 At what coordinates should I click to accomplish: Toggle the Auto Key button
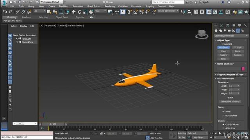[182, 133]
